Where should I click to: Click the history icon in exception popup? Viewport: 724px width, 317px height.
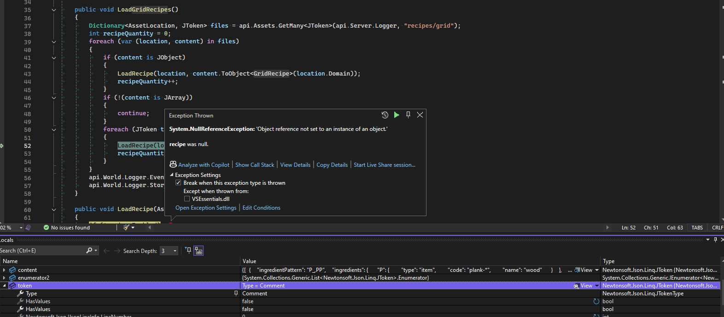[385, 115]
